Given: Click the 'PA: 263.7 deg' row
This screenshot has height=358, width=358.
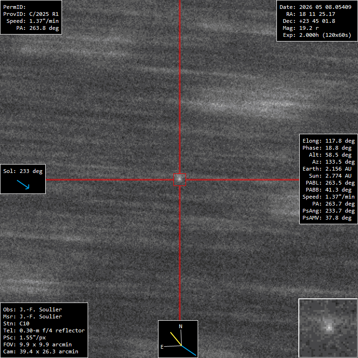Looking at the screenshot, I should point(333,204).
